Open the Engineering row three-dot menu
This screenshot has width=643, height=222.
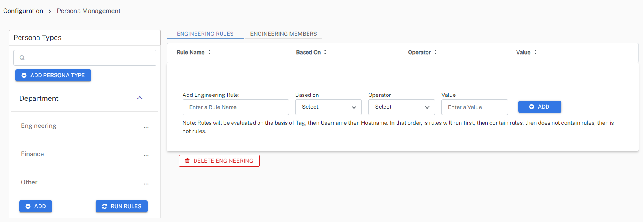coord(146,127)
